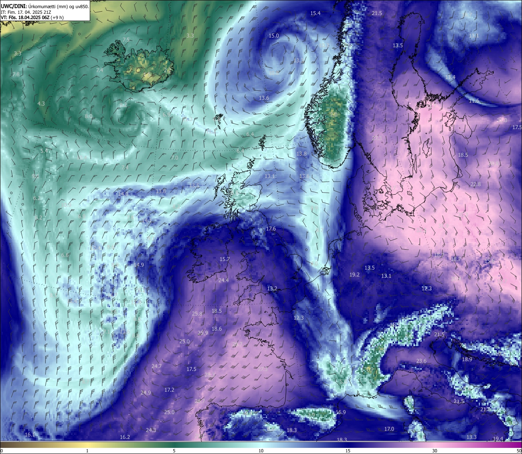Click the colour scale label '5'
This screenshot has height=454, width=522.
[x=174, y=451]
